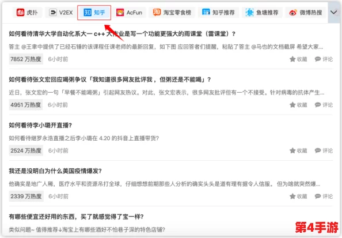Switch to the V2EX tab
Image resolution: width=342 pixels, height=238 pixels.
(x=61, y=13)
